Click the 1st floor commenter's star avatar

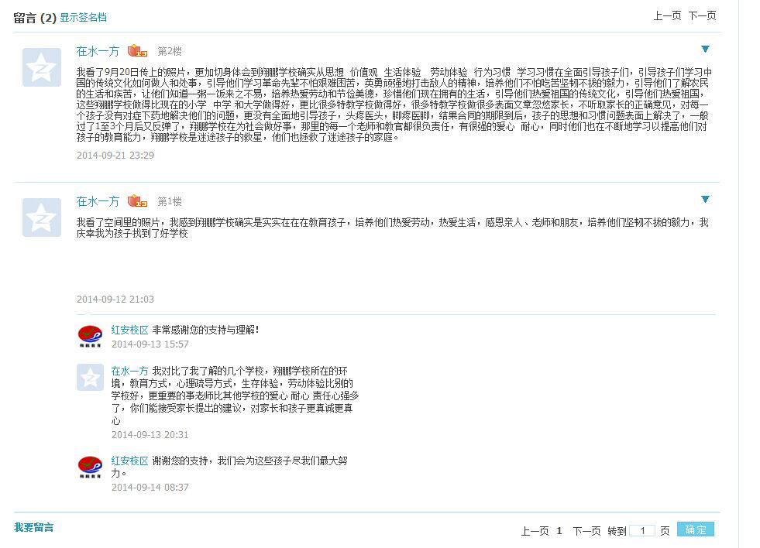[42, 217]
